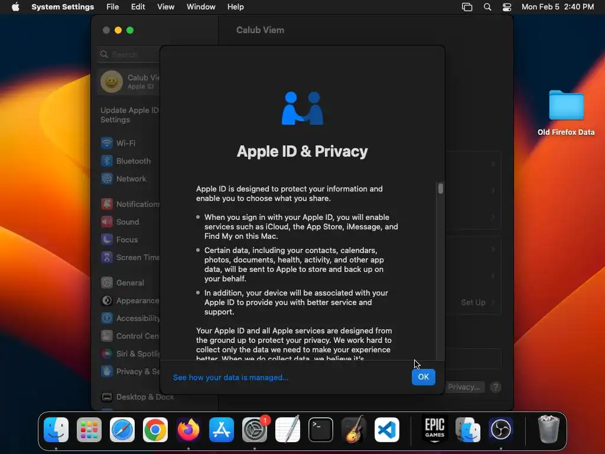Screen dimensions: 605x454
Task: Open the Edit menu
Action: click(x=138, y=7)
